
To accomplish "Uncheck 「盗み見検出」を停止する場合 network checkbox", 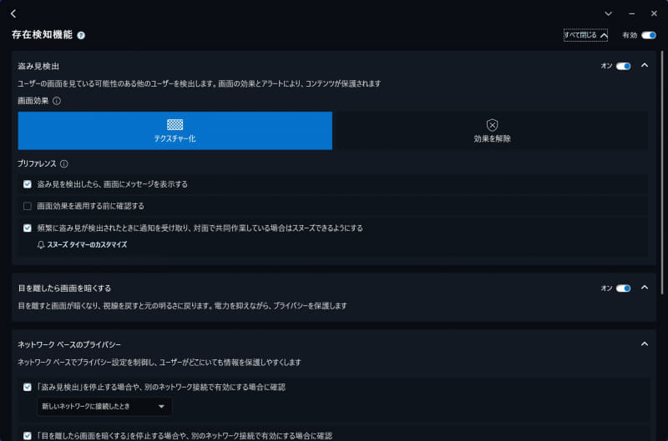I will pos(28,387).
